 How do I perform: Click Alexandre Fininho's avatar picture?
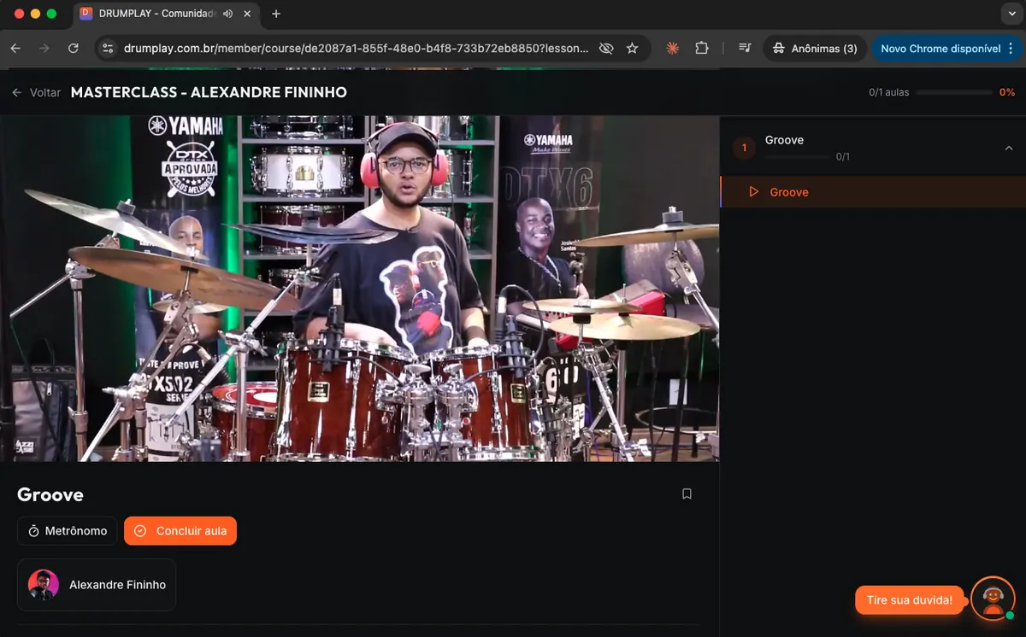44,585
